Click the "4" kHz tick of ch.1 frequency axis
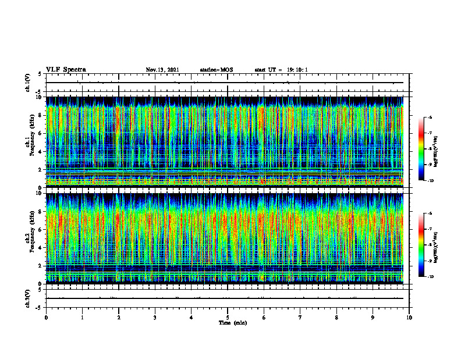 (x=40, y=152)
